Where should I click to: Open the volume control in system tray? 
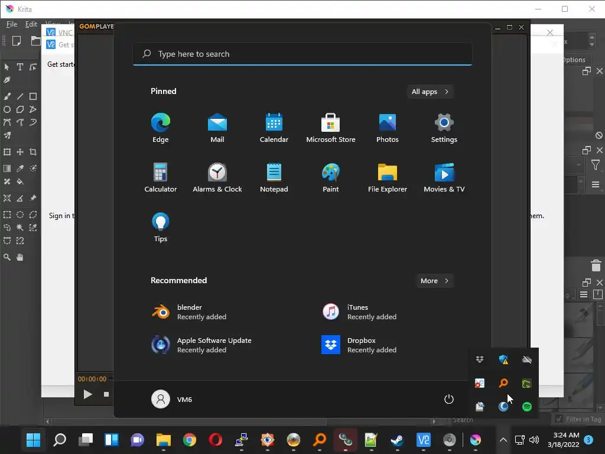click(x=534, y=440)
